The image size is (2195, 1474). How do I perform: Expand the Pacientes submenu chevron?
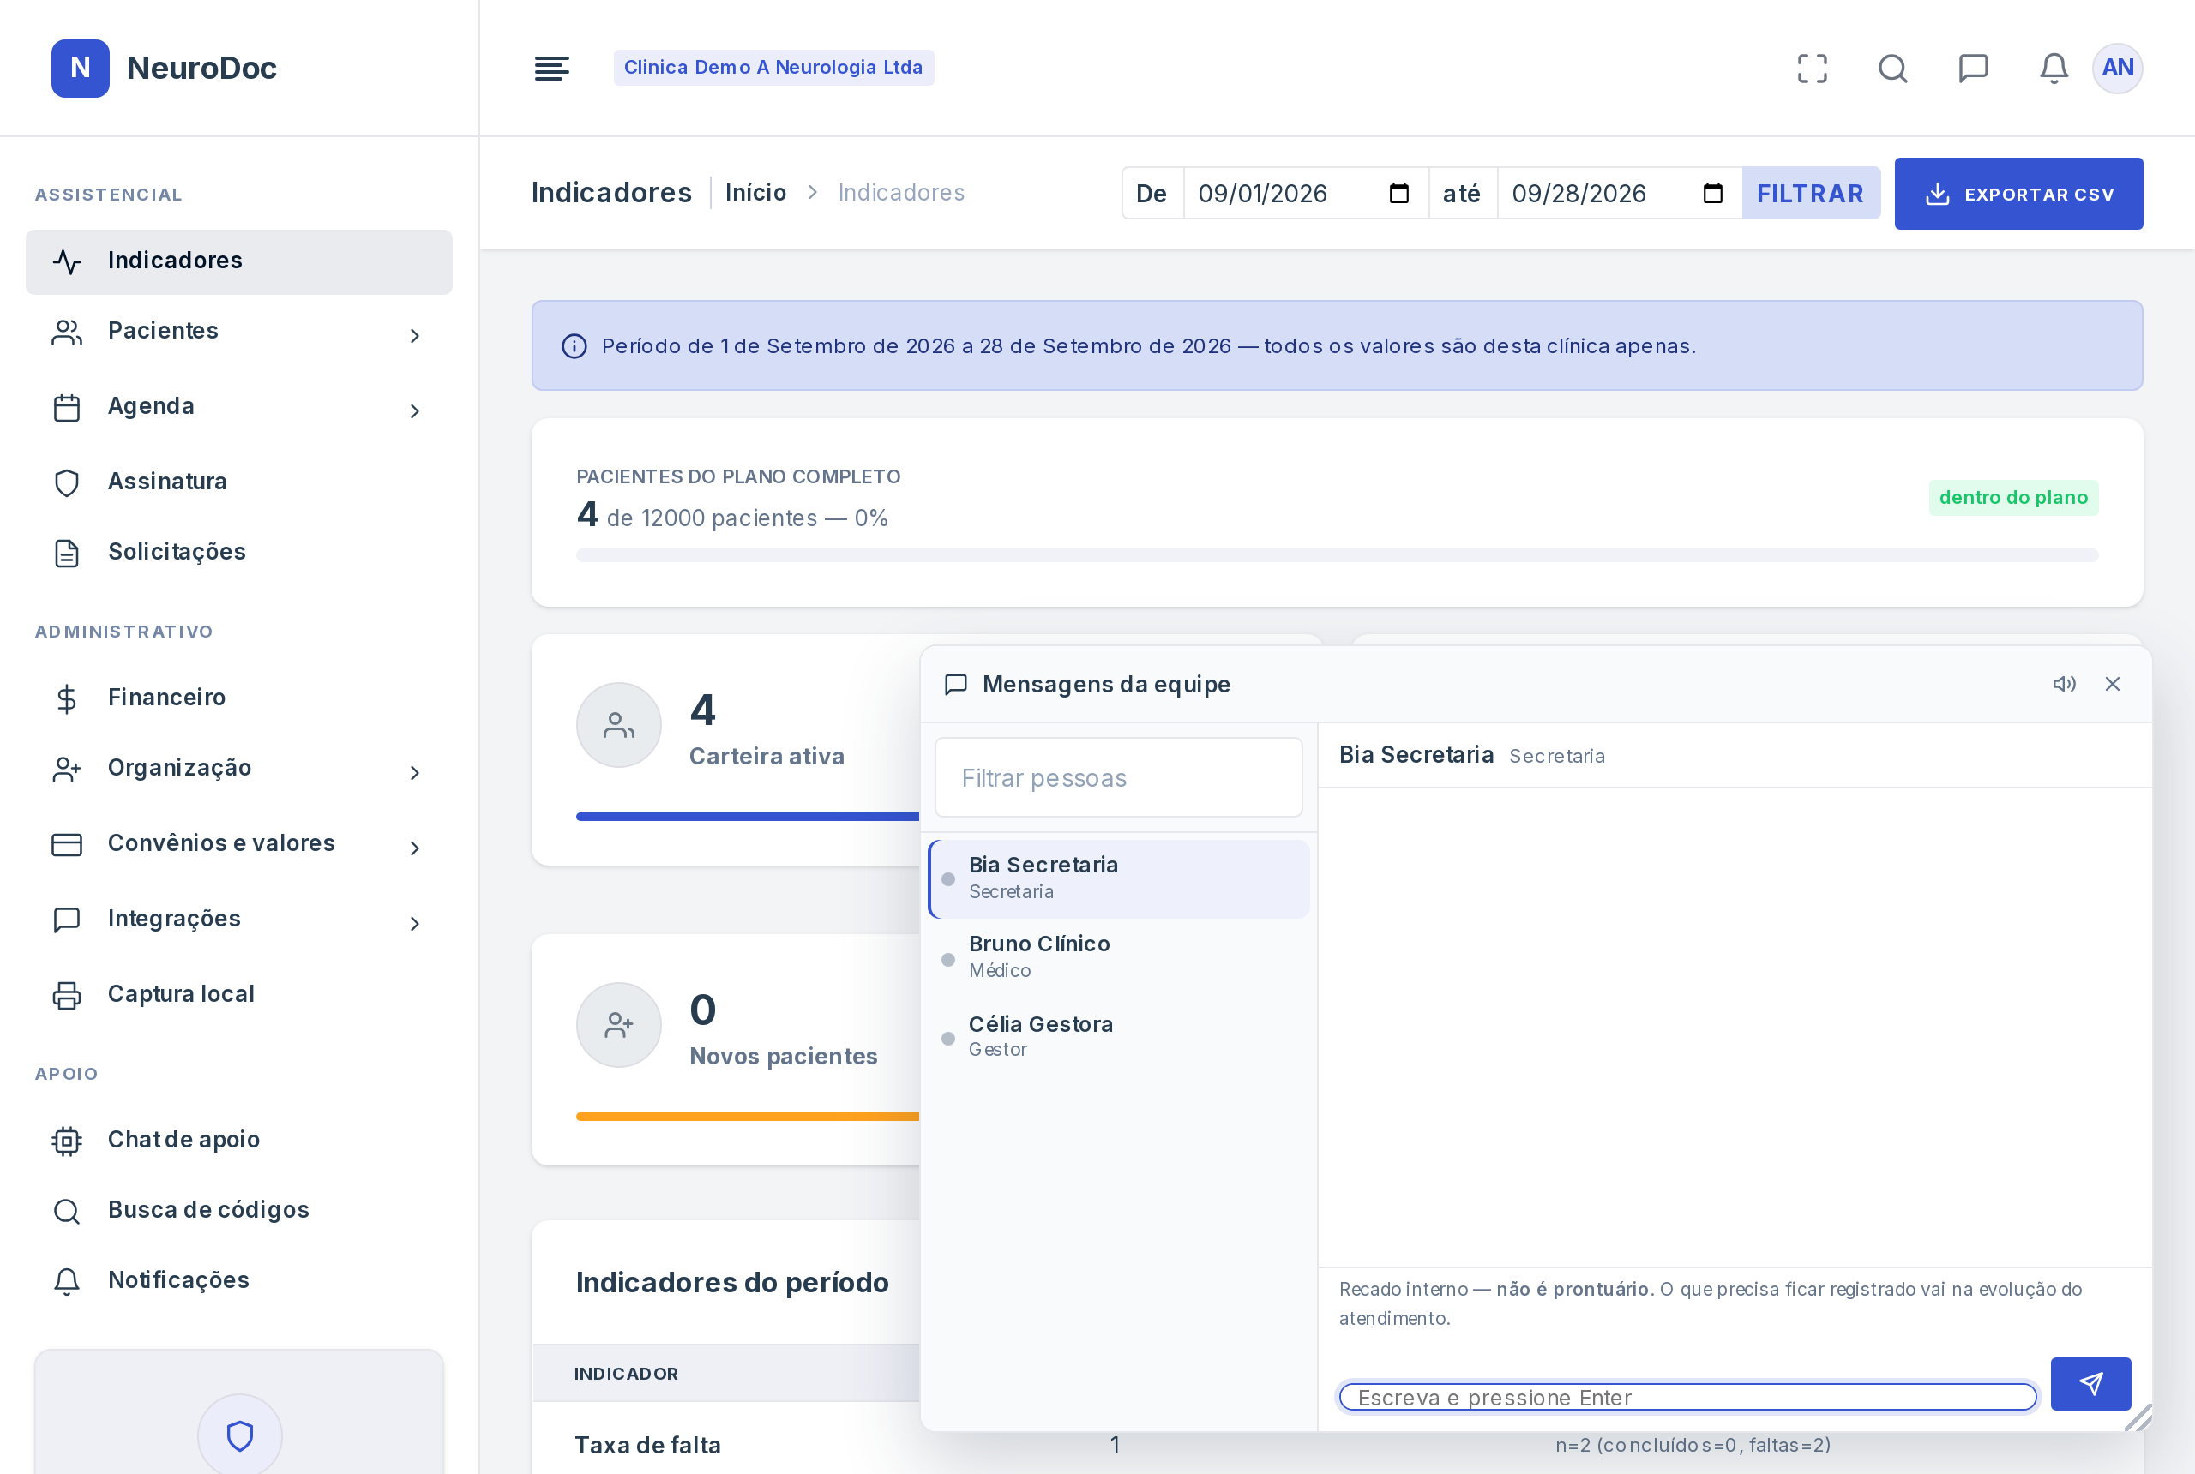coord(415,336)
